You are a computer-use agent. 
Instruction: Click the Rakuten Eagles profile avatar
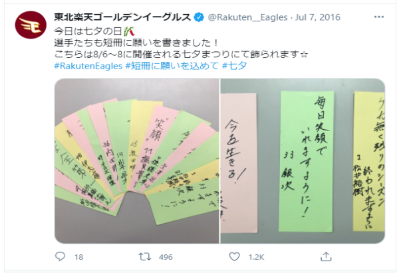tap(31, 25)
